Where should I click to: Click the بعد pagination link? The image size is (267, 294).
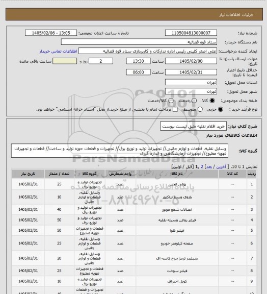[x=209, y=167]
